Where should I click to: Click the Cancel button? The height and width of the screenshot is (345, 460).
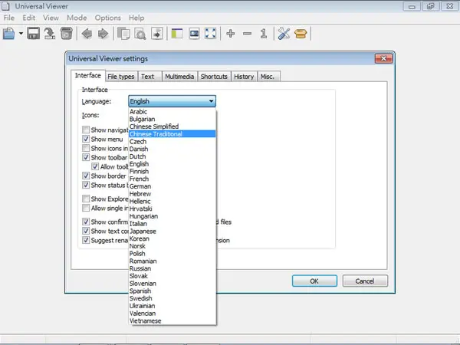pos(365,281)
